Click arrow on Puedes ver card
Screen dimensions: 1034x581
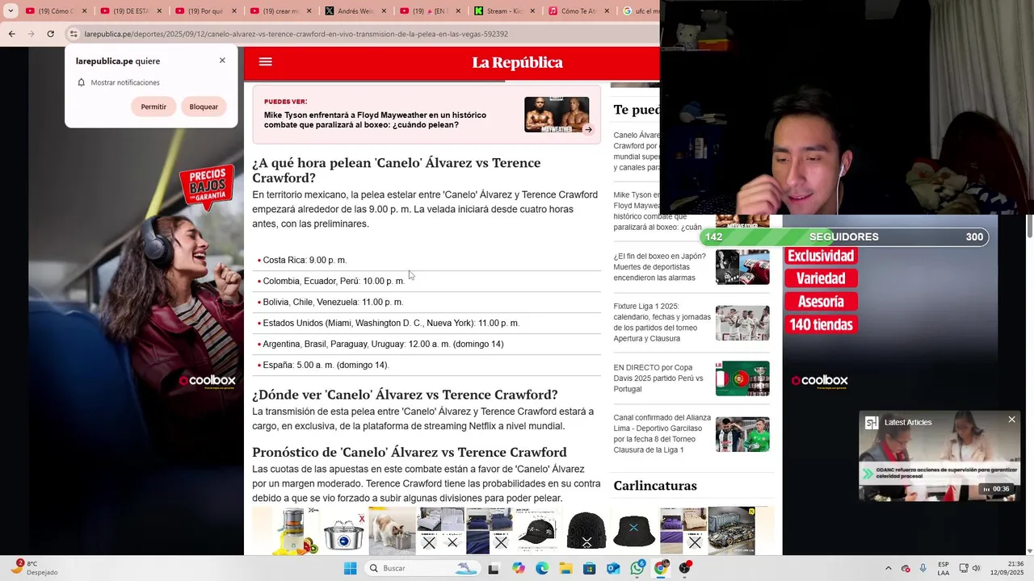coord(588,129)
